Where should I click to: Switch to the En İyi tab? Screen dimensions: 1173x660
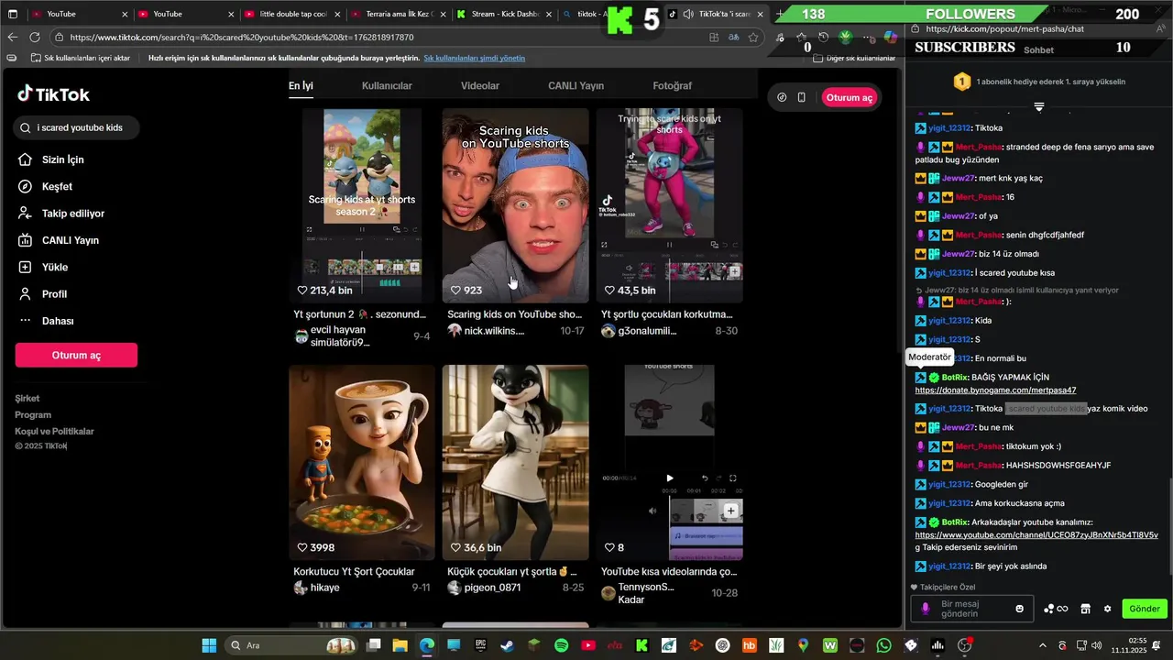(301, 85)
